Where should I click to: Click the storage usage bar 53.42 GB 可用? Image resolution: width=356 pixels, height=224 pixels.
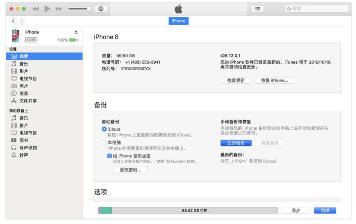click(x=188, y=211)
